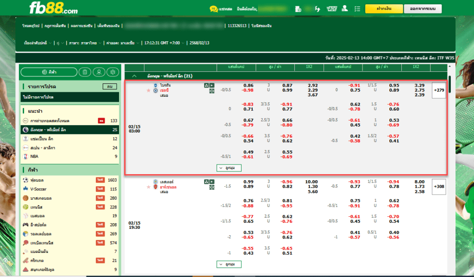Viewport: 474px width, 277px height.
Task: Open the language dropdown (ภาษาไทย)
Action: (x=85, y=43)
